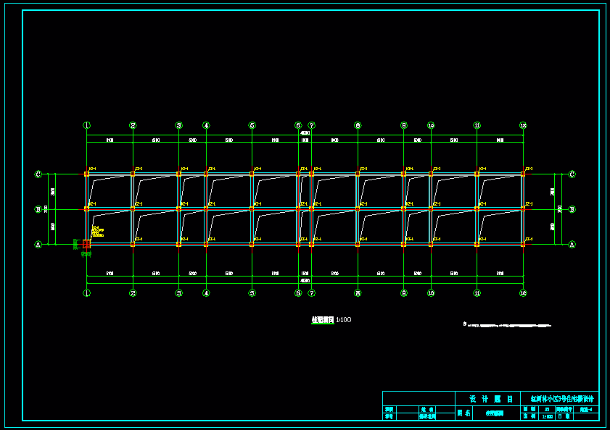Click the right axis bubble labeled C
The image size is (610, 430).
pyautogui.click(x=572, y=174)
